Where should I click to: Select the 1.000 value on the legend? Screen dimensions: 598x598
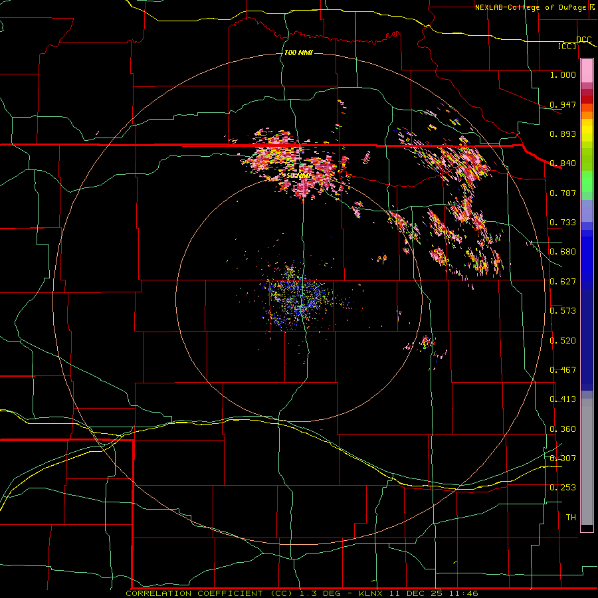tap(563, 74)
